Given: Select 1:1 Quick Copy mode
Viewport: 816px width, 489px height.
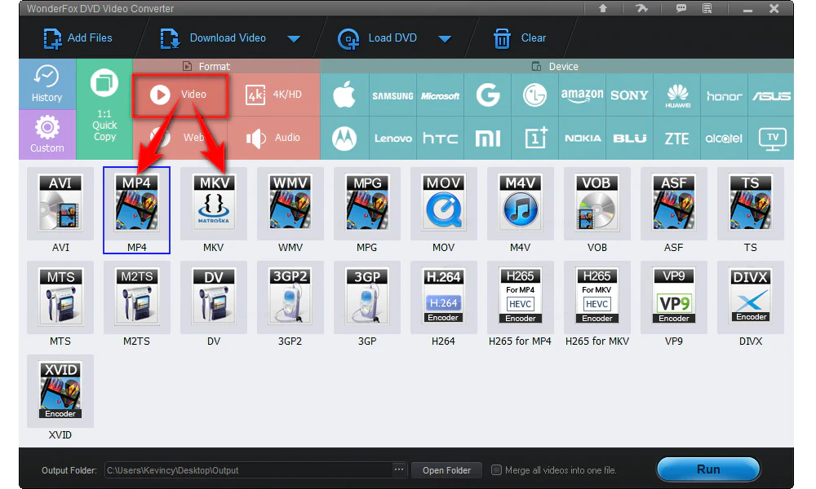Looking at the screenshot, I should (104, 109).
